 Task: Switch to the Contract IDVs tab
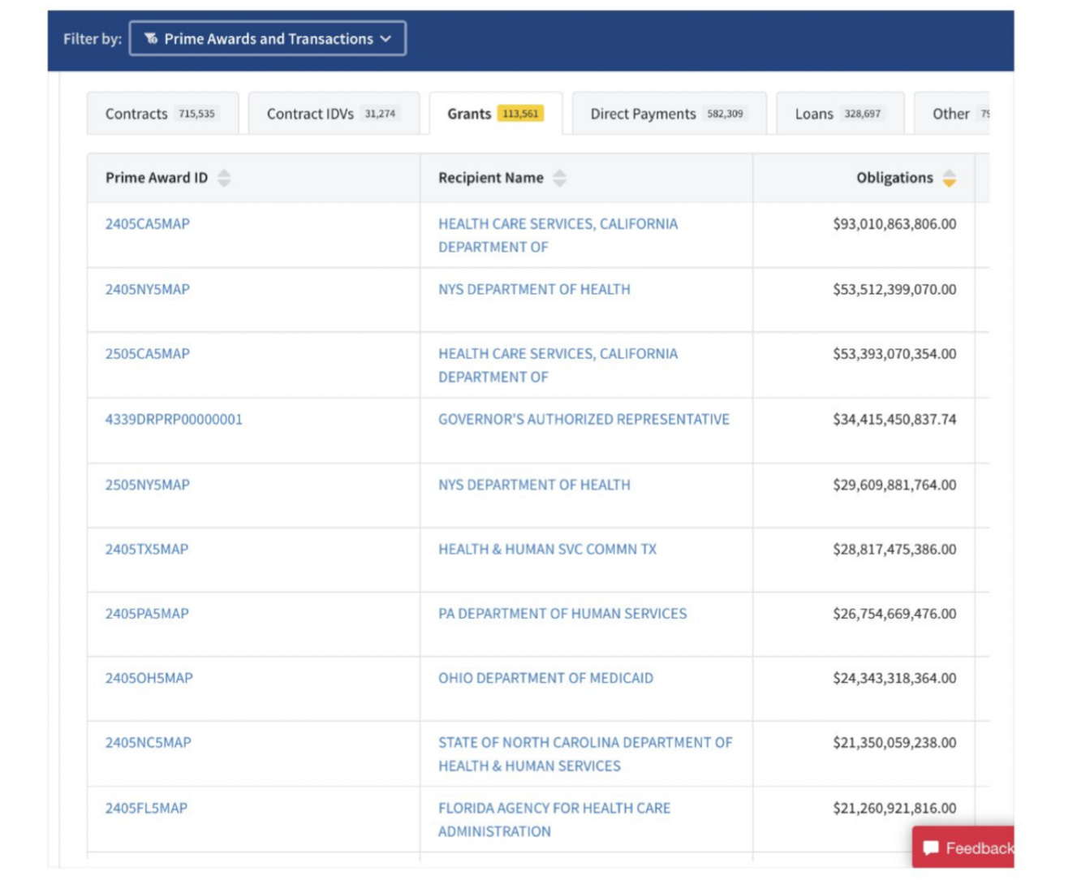(333, 114)
